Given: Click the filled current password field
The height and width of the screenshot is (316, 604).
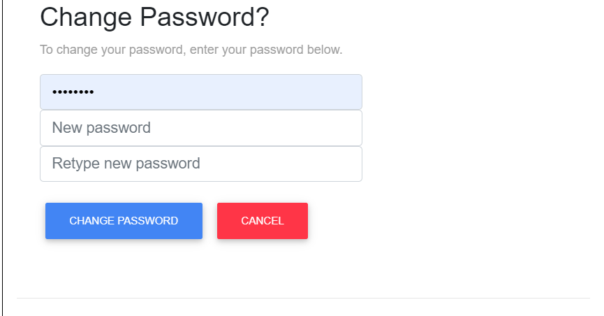Looking at the screenshot, I should [x=201, y=92].
